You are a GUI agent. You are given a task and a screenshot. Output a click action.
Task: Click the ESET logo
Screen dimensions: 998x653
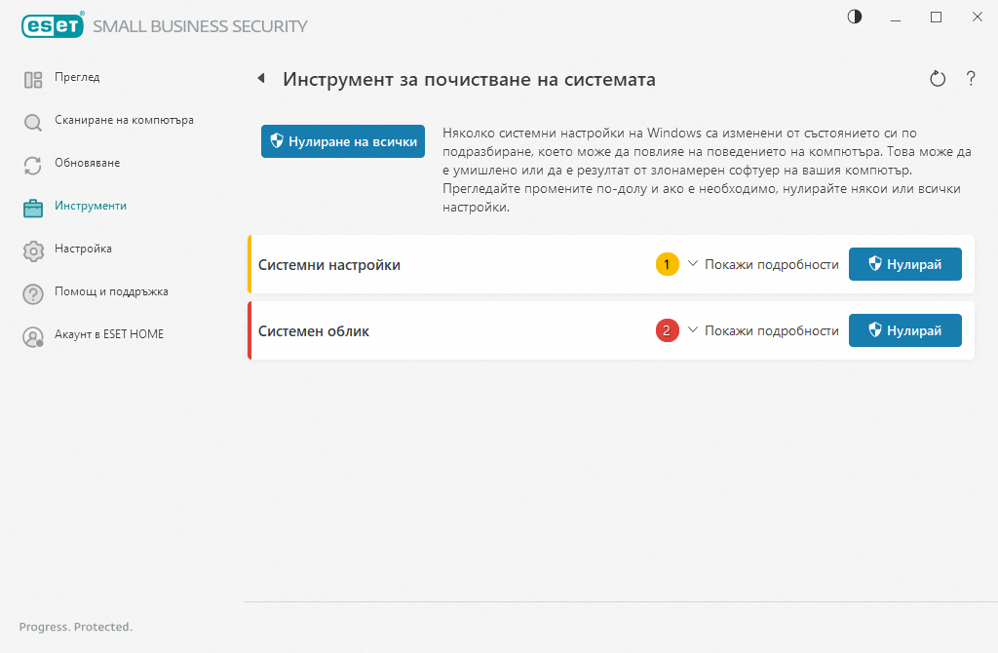[x=52, y=25]
